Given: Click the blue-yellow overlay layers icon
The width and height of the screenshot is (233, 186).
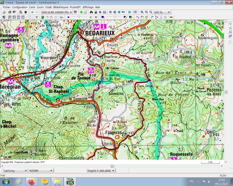Looking at the screenshot, I should tap(125, 17).
